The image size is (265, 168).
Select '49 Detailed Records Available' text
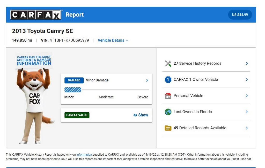pos(200,128)
